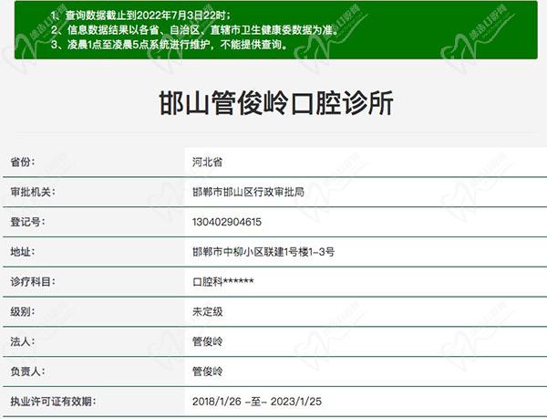Screen dimensions: 547x419
Task: Click the notice about 卫生健康委数据为准
Action: coord(195,30)
